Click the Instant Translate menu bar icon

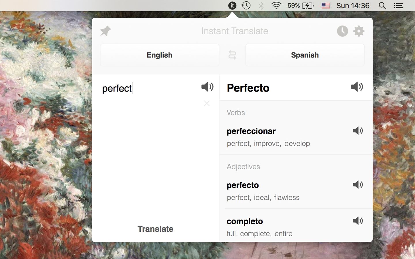point(232,5)
